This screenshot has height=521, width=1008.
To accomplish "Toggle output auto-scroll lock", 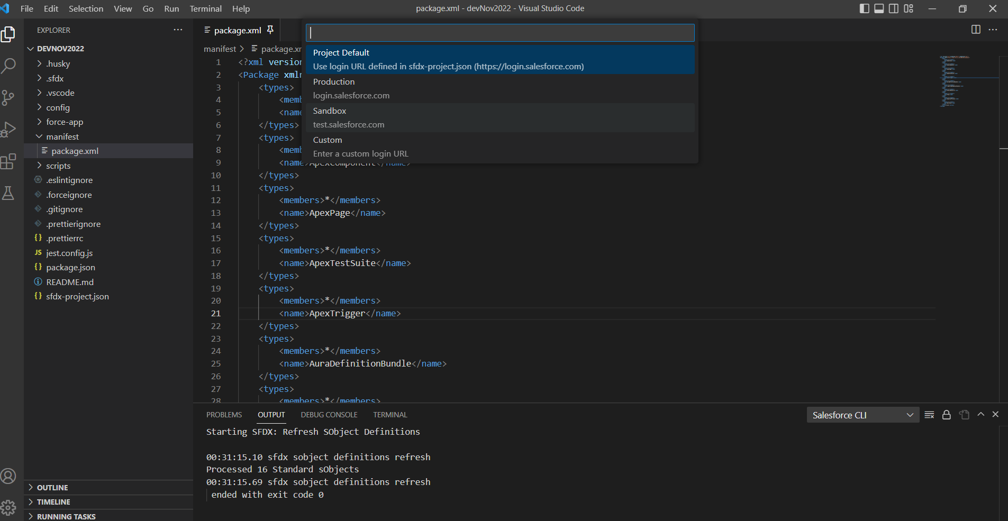I will (947, 415).
